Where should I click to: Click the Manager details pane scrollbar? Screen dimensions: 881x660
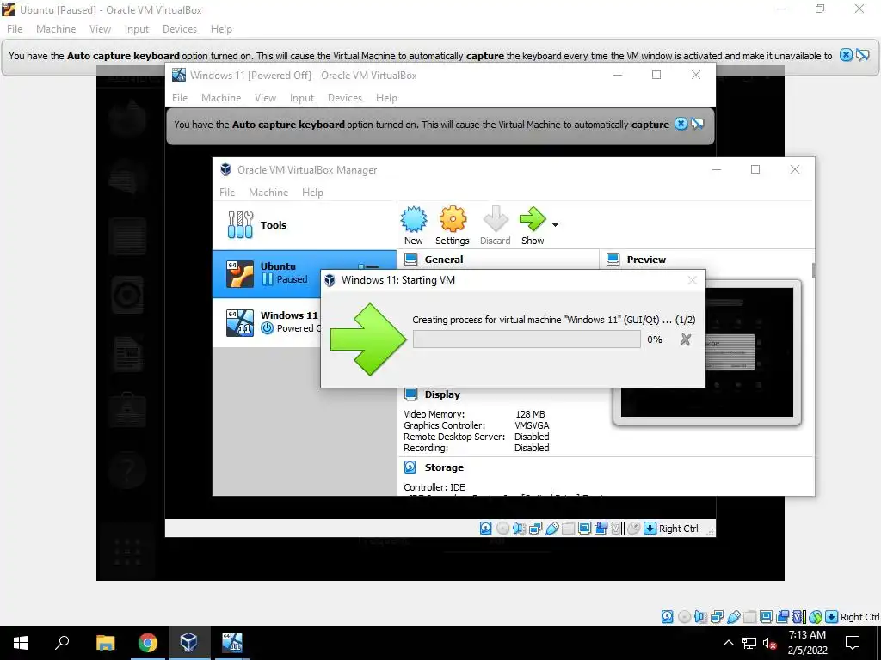pos(812,270)
